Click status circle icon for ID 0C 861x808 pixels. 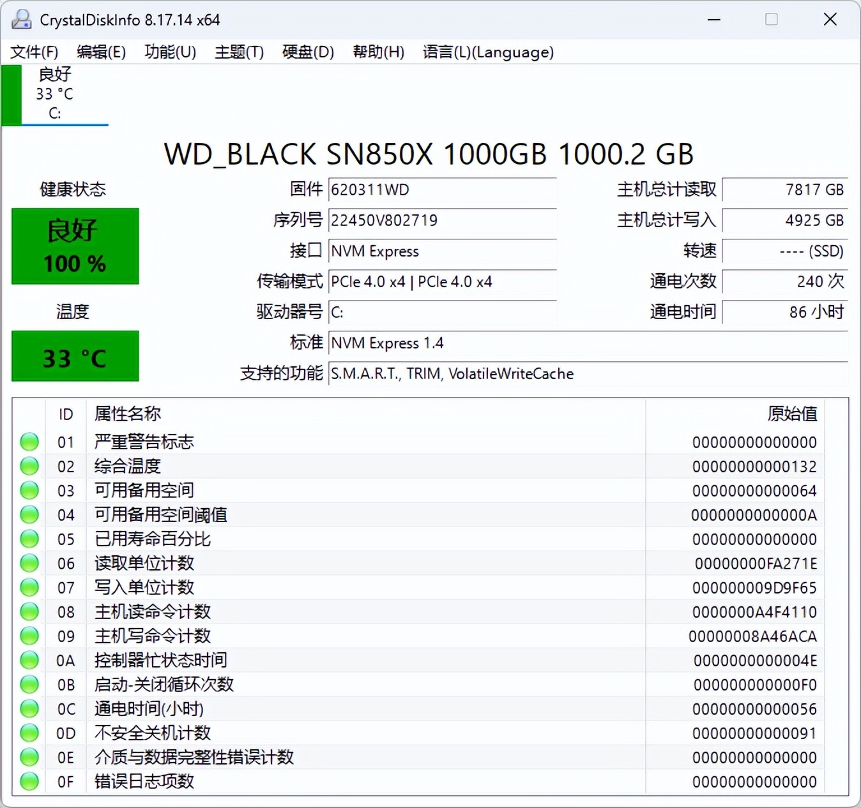[29, 708]
